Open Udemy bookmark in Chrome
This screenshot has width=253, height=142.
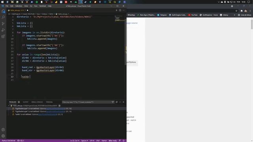click(224, 15)
